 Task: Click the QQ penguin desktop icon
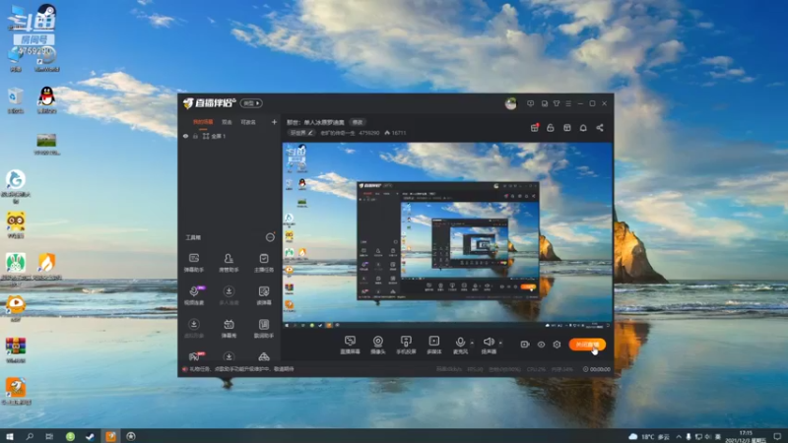[46, 99]
